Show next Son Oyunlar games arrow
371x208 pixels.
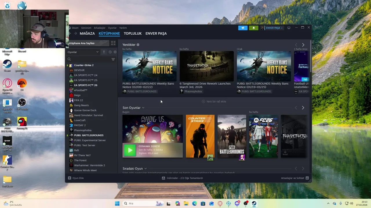click(303, 108)
